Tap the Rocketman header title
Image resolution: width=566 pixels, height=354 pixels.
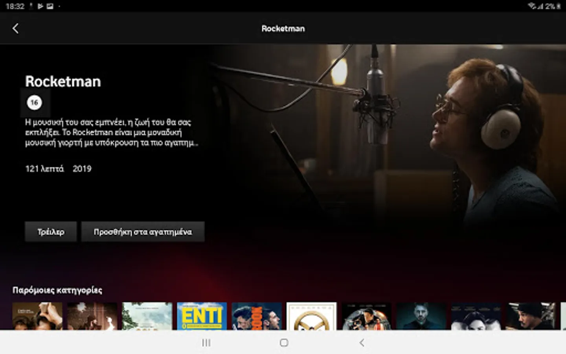(x=283, y=28)
